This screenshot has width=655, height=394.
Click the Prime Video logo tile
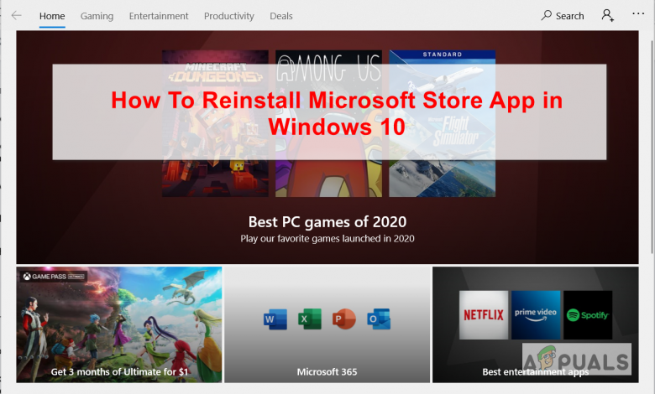click(x=536, y=315)
